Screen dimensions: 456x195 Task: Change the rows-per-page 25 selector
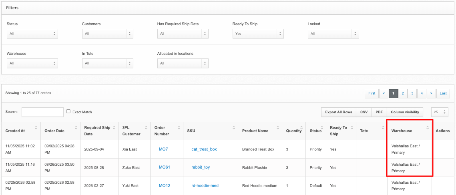pyautogui.click(x=440, y=112)
